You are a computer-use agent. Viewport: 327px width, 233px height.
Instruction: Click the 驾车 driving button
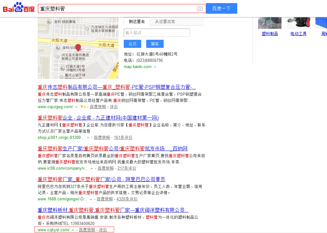pyautogui.click(x=155, y=43)
